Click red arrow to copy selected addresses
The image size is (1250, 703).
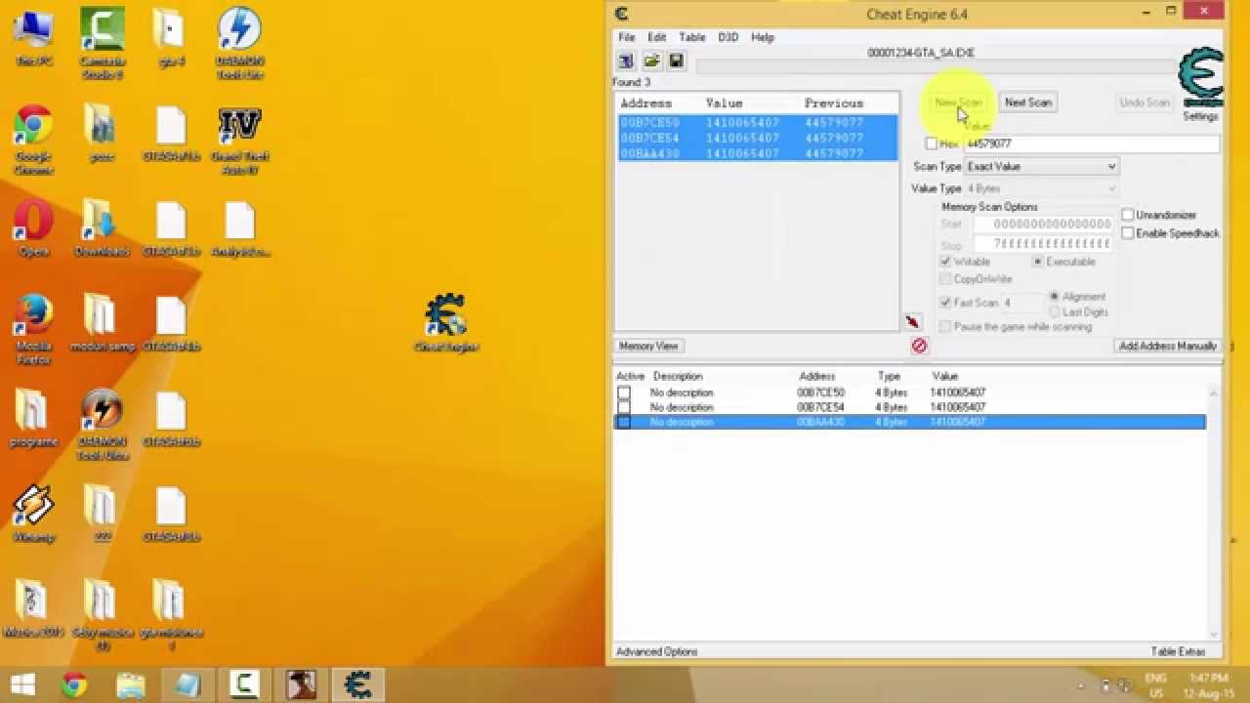point(912,322)
